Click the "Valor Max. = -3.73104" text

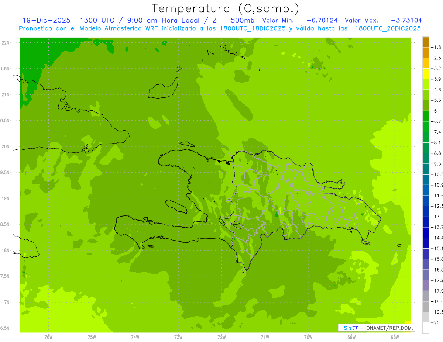pos(383,20)
